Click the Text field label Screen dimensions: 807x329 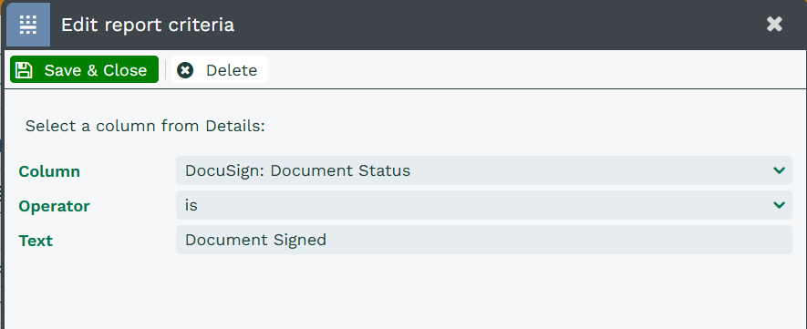36,241
